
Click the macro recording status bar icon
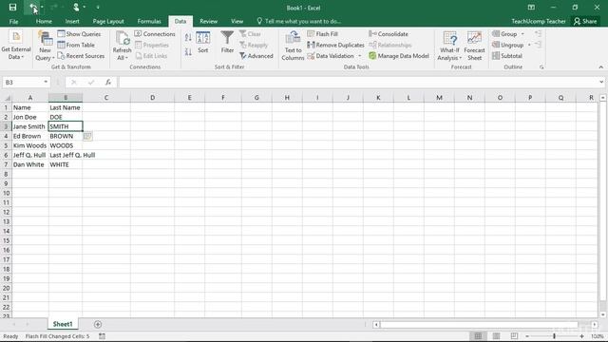(102, 336)
